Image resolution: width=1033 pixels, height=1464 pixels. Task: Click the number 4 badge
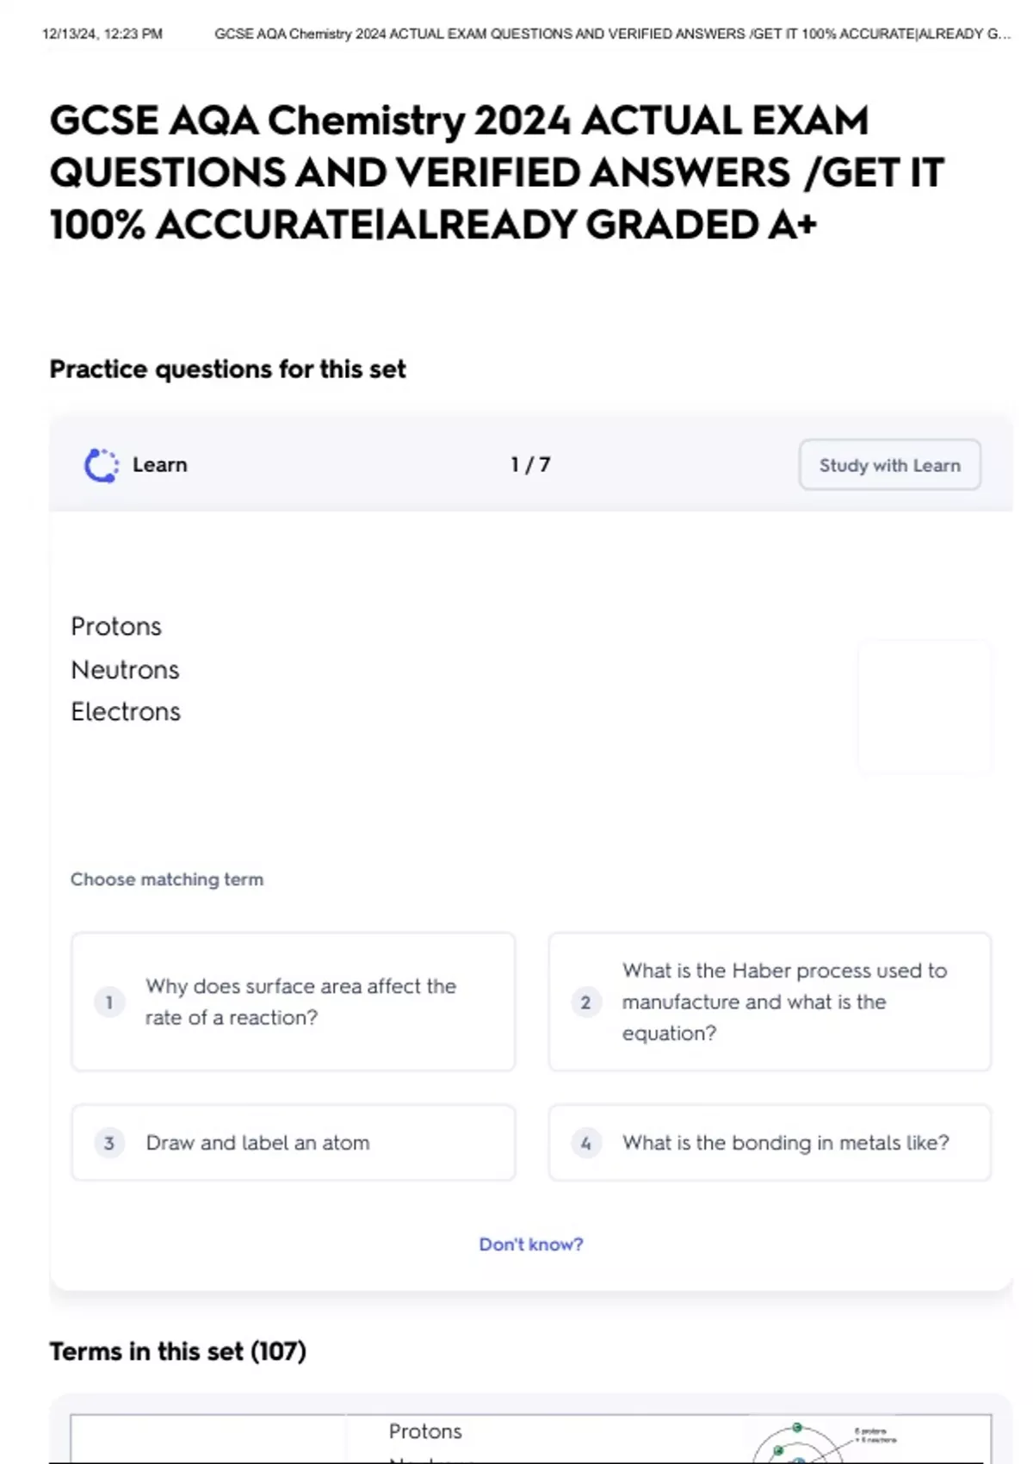tap(586, 1143)
